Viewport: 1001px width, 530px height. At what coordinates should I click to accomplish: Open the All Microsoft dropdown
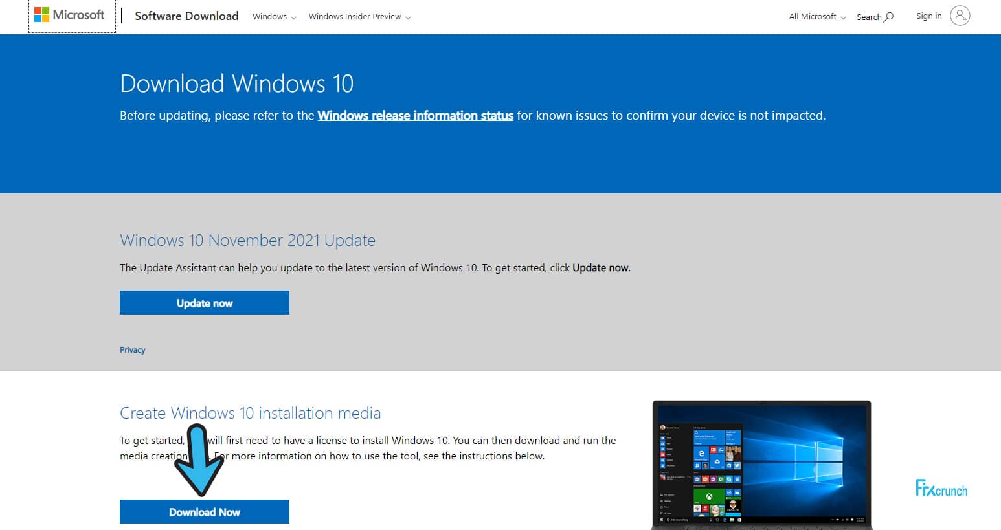click(817, 17)
